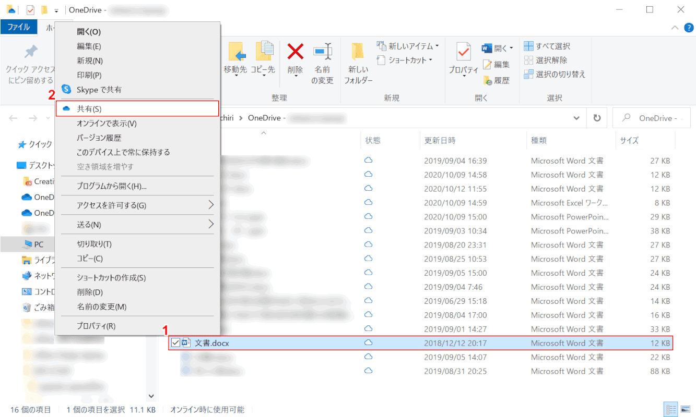Image resolution: width=696 pixels, height=417 pixels.
Task: Choose プログラムから開く(H)... in context menu
Action: coord(112,186)
